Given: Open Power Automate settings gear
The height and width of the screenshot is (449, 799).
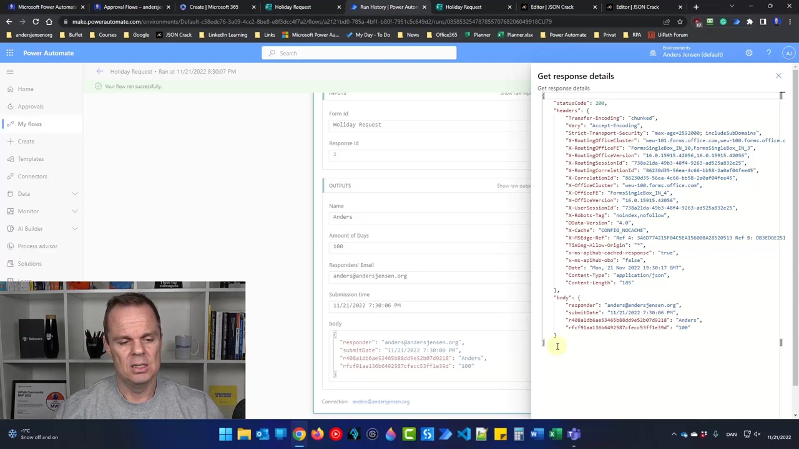Looking at the screenshot, I should tap(748, 53).
